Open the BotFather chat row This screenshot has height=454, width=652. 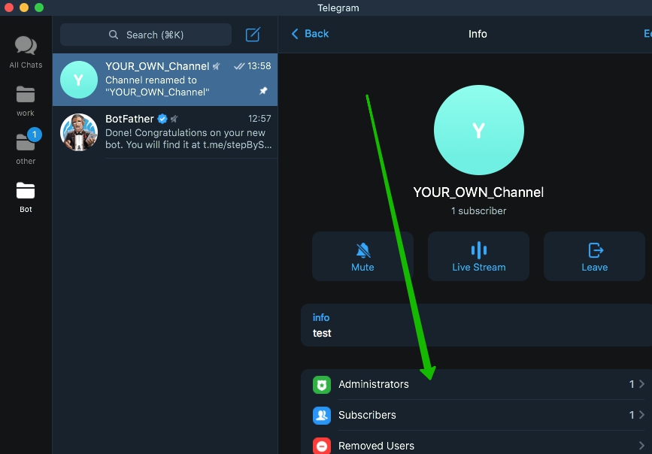[x=165, y=132]
